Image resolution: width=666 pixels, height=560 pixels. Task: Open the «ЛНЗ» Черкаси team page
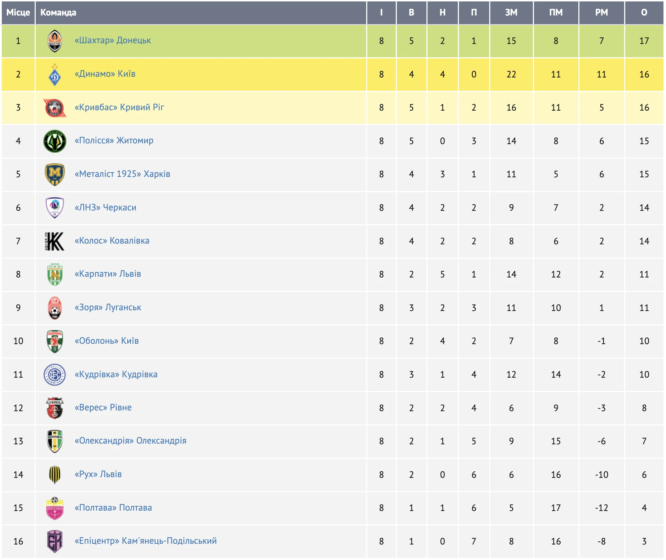click(105, 208)
